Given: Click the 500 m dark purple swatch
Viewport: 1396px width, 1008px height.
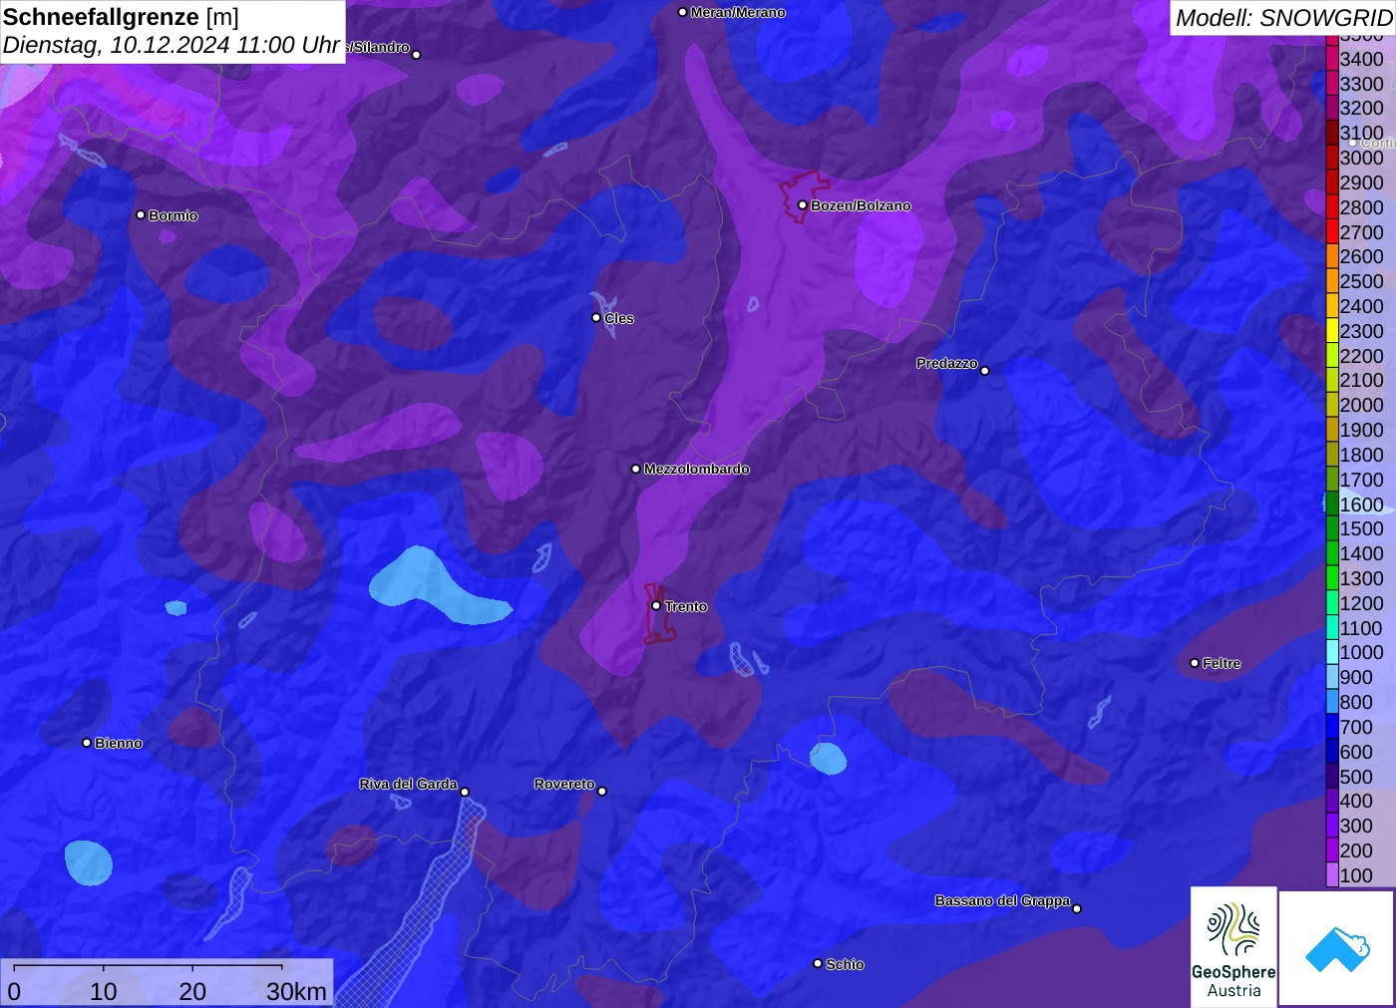Looking at the screenshot, I should tap(1332, 777).
